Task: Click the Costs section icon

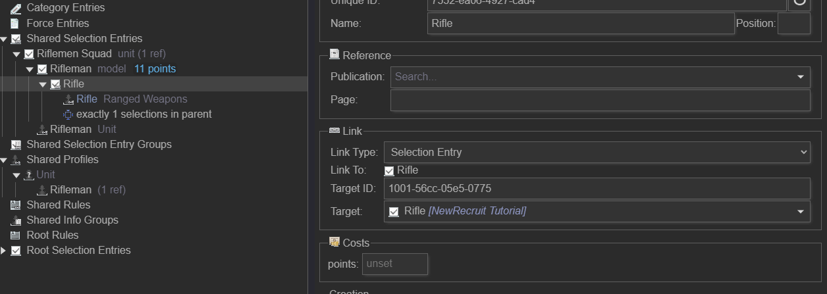Action: click(334, 243)
